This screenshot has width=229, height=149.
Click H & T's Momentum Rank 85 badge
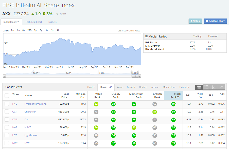tap(134, 128)
